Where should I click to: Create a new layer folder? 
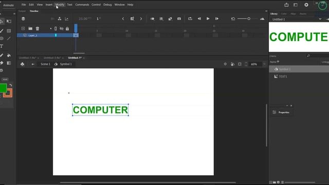30,29
